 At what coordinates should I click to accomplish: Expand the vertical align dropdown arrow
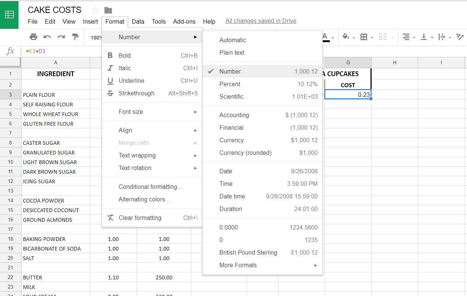pos(432,38)
